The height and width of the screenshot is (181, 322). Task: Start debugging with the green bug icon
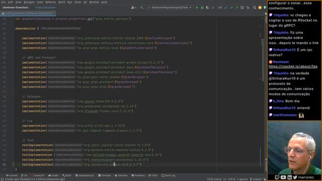[x=202, y=8]
